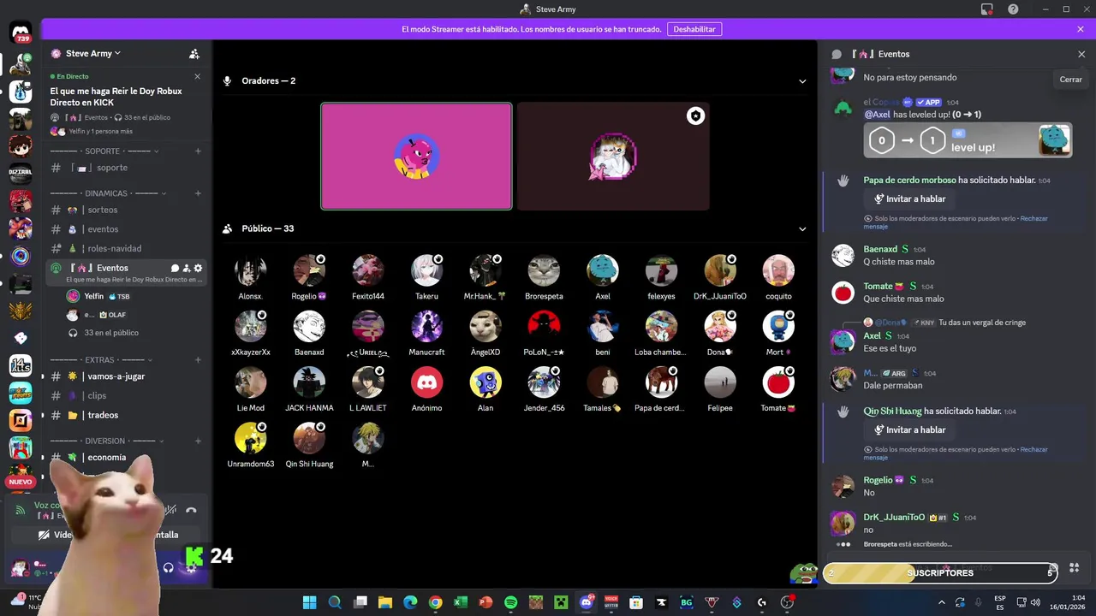Image resolution: width=1096 pixels, height=616 pixels.
Task: Click the Suscriptores progress bar
Action: click(x=940, y=573)
